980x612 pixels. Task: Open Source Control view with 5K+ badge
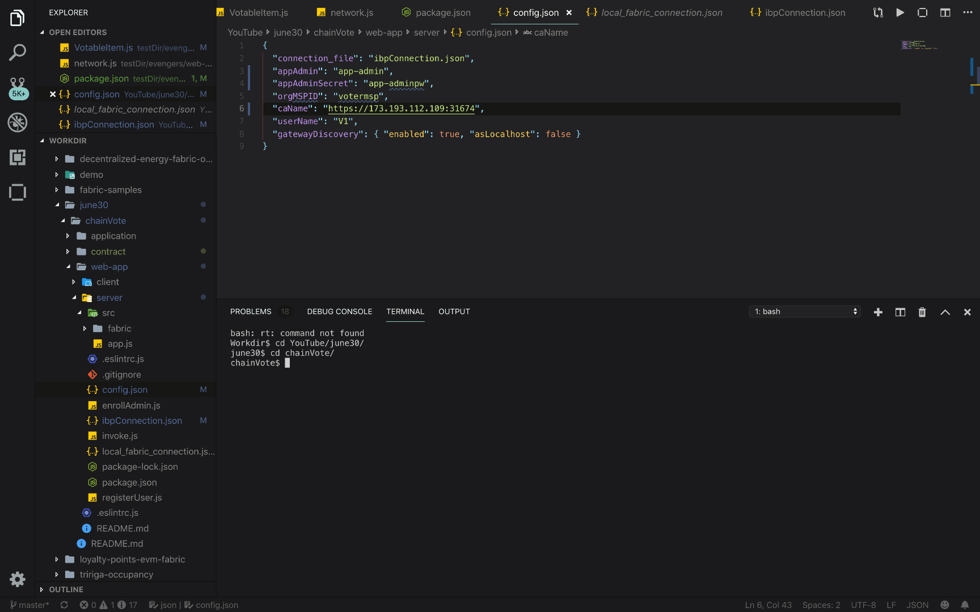18,88
